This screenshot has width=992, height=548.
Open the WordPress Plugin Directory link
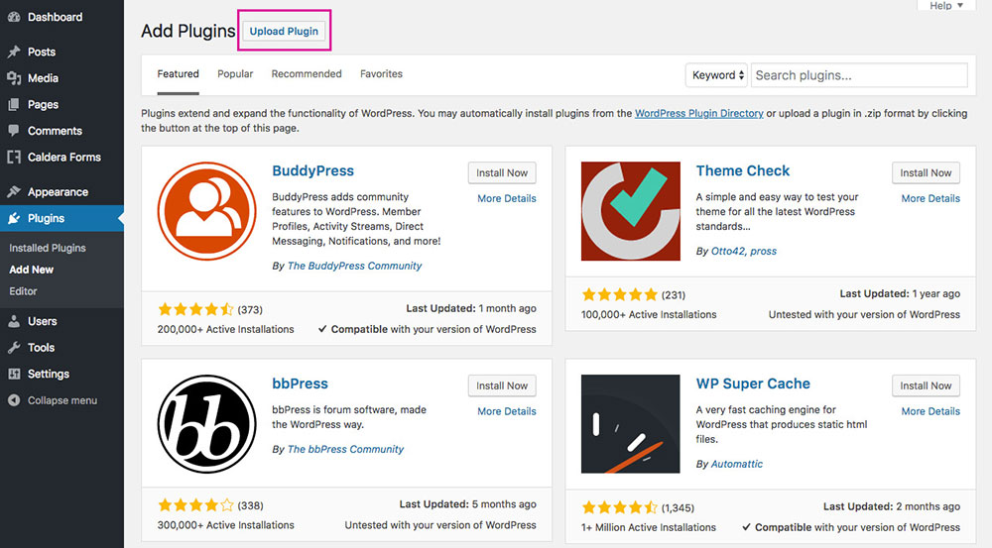click(699, 113)
